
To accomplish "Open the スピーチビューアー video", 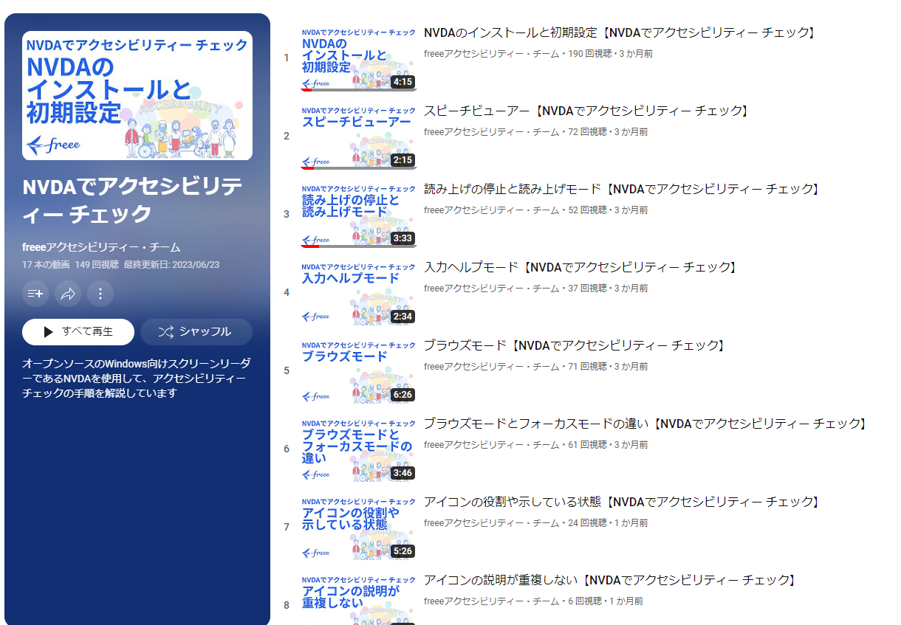I will click(583, 111).
